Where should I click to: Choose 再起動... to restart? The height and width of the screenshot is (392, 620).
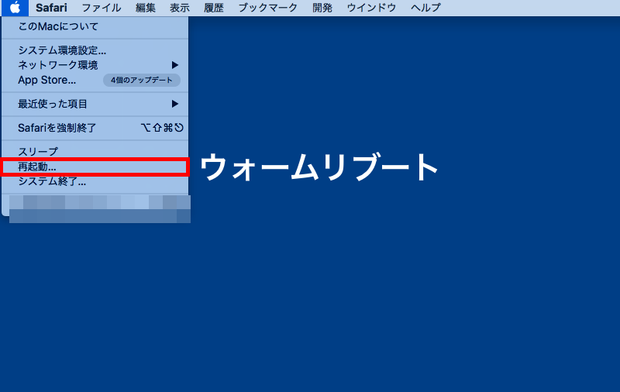(x=95, y=167)
